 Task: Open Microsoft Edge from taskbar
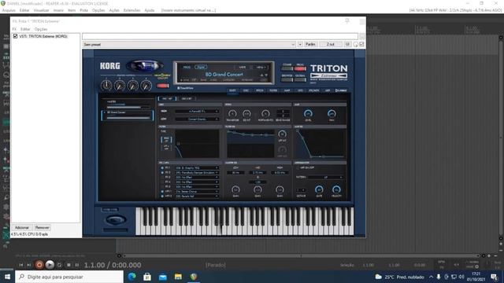132,277
